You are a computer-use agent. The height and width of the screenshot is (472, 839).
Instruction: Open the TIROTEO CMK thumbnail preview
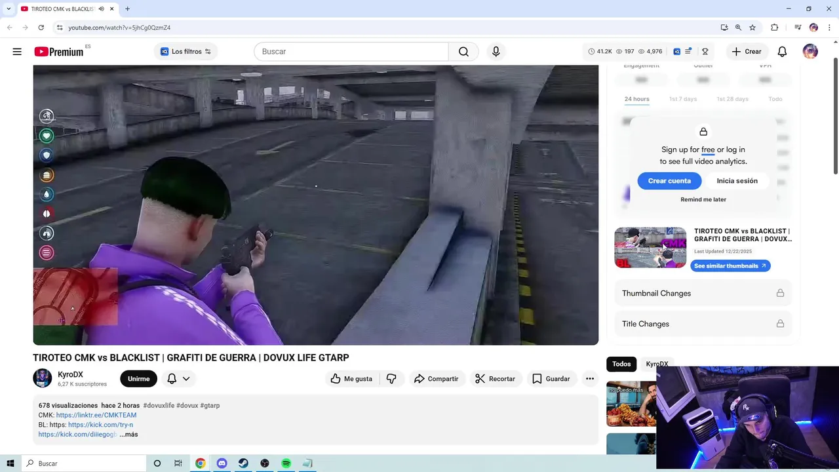coord(650,247)
